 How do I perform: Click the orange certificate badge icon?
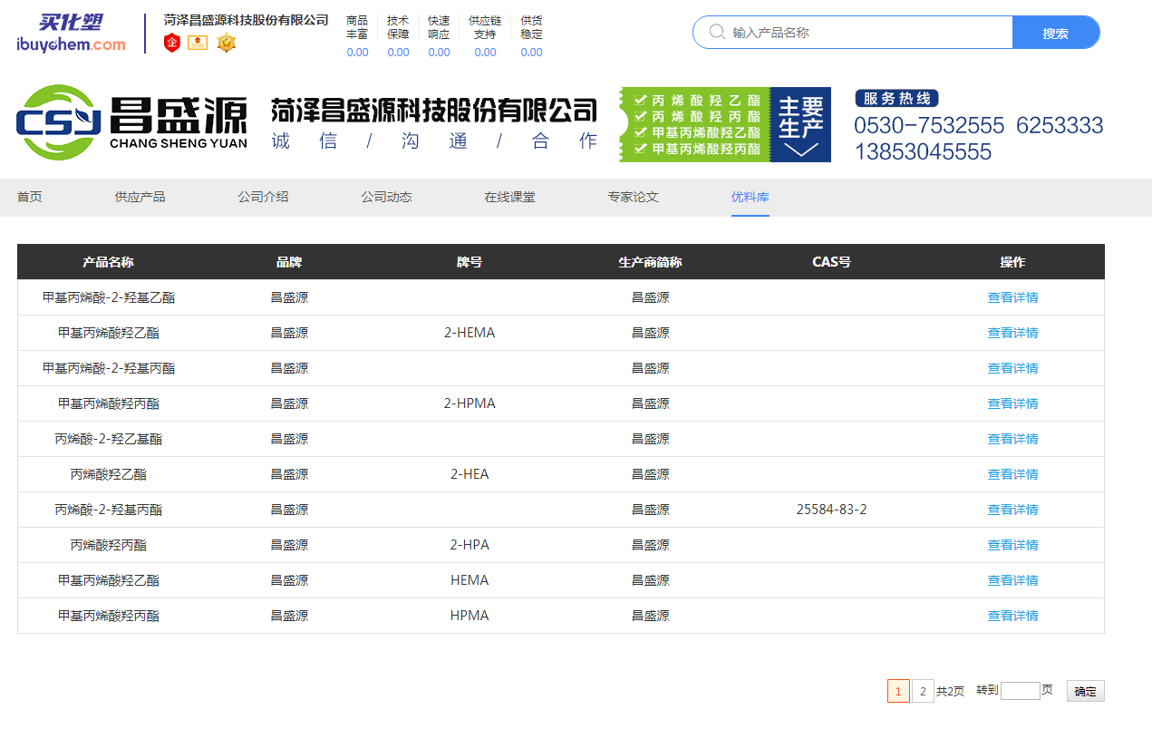coord(198,43)
